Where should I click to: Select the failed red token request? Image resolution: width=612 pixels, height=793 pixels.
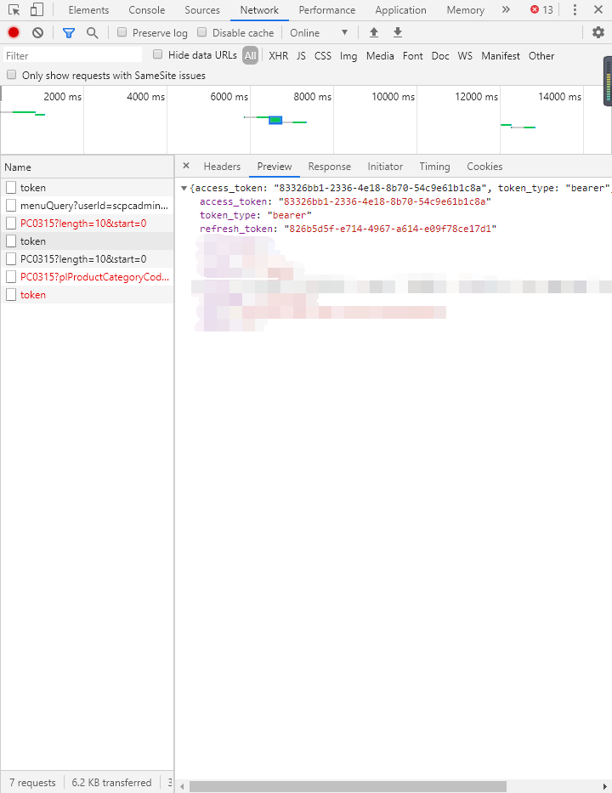(87, 294)
